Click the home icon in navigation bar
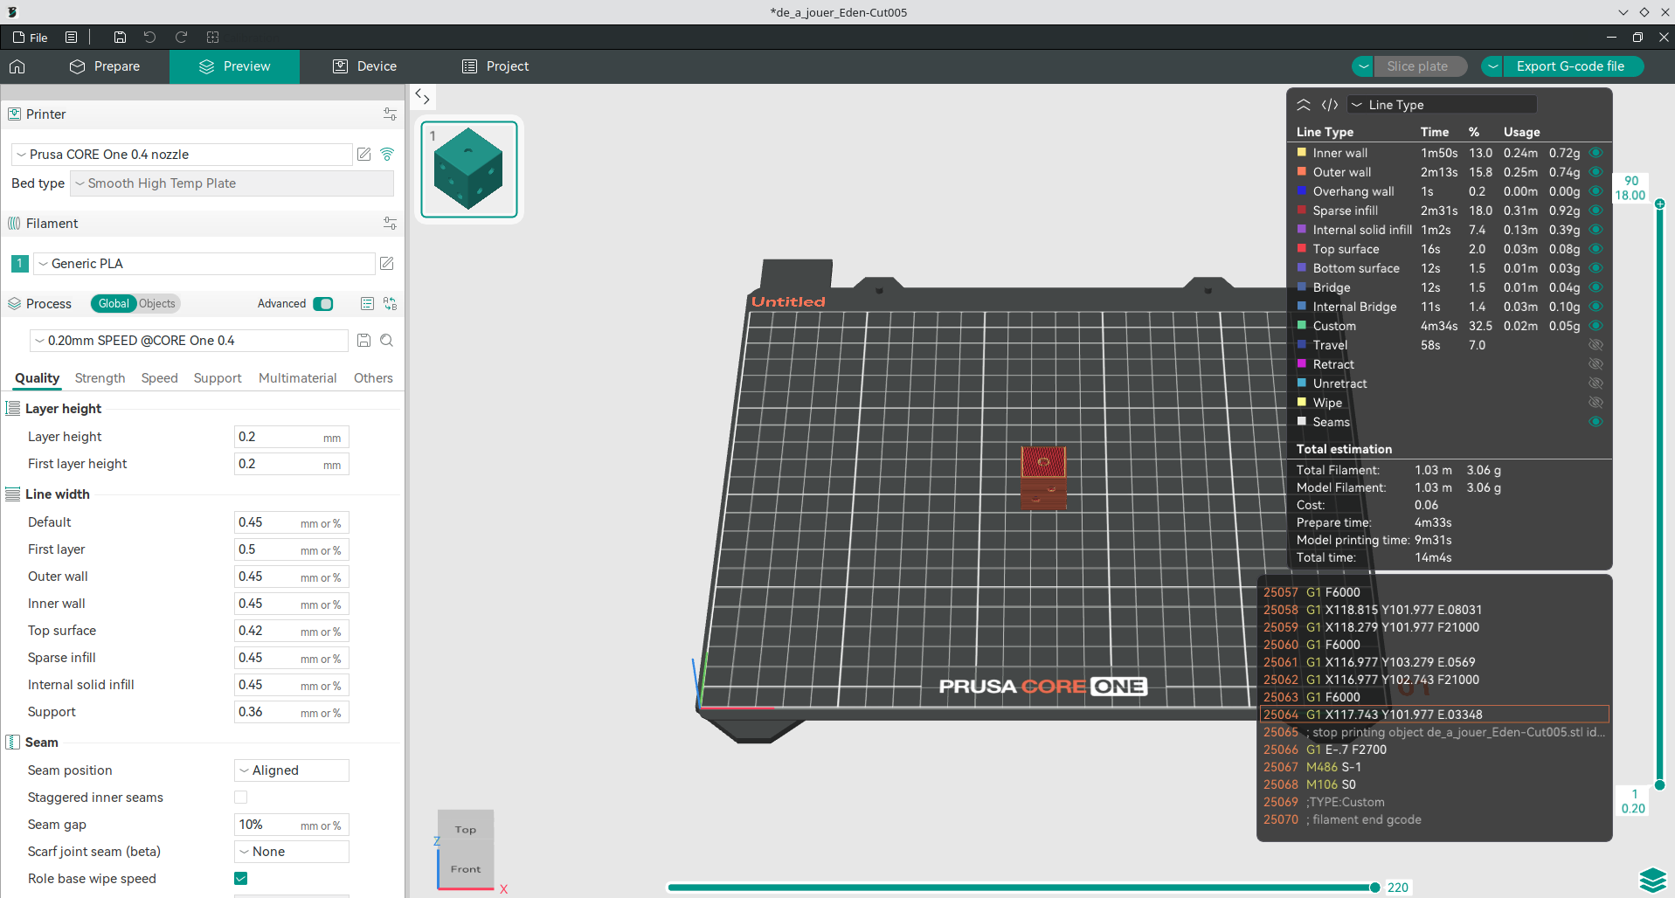The height and width of the screenshot is (898, 1675). [x=17, y=66]
